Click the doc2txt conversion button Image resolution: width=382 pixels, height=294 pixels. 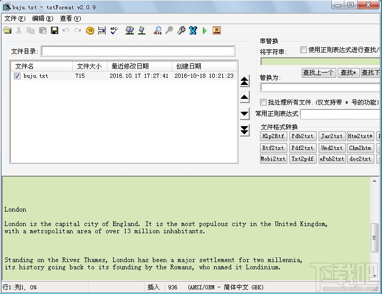(360, 159)
